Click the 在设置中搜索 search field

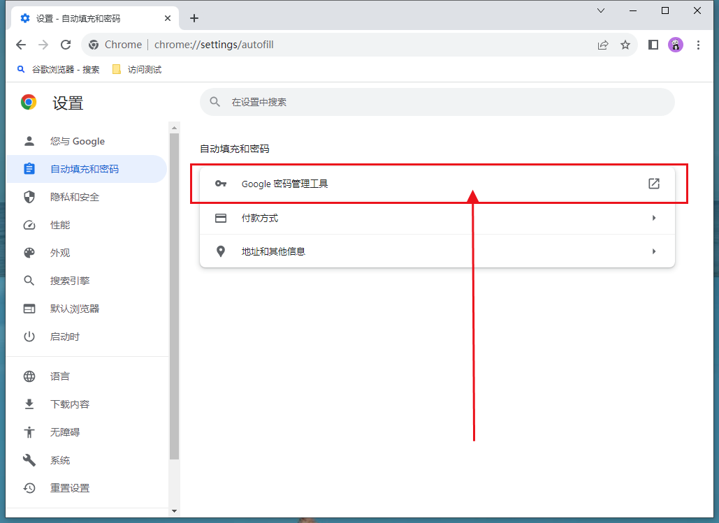coord(437,102)
